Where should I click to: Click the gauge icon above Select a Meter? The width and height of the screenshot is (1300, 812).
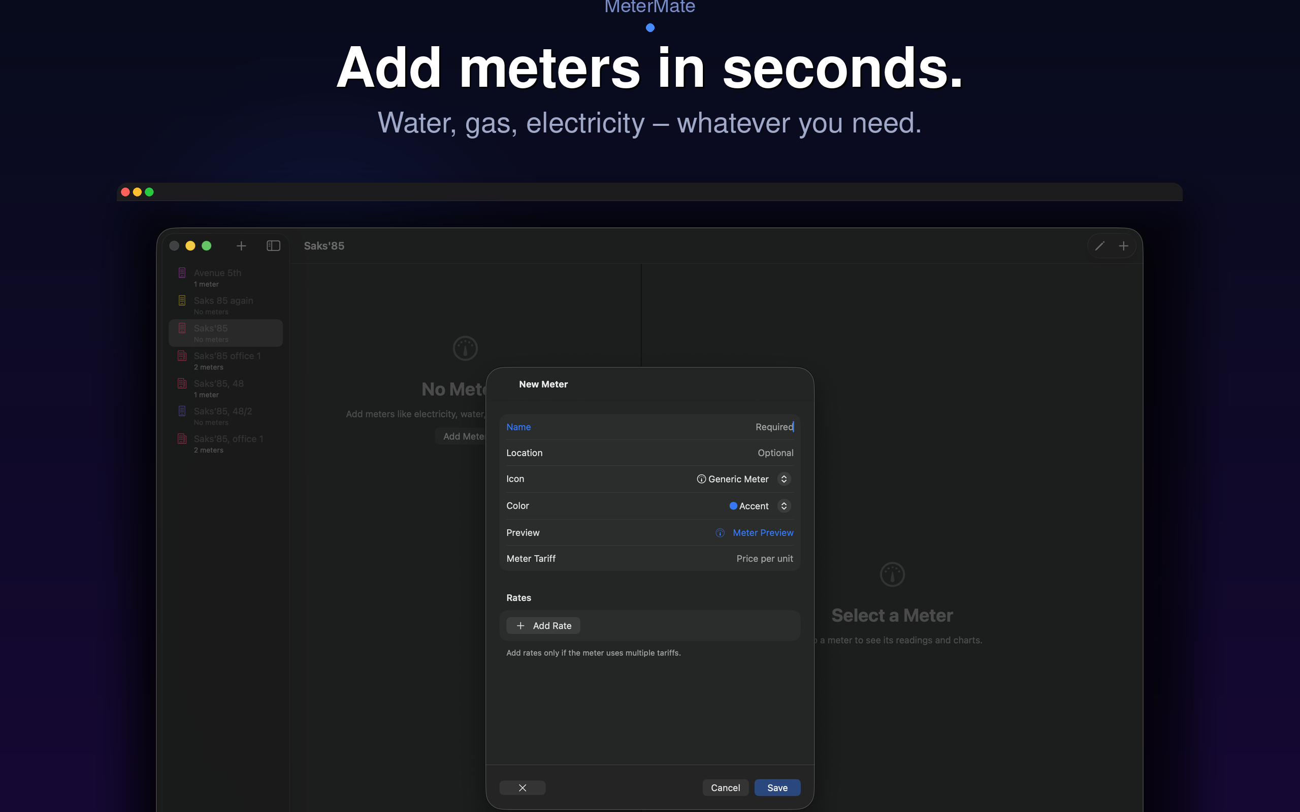892,574
